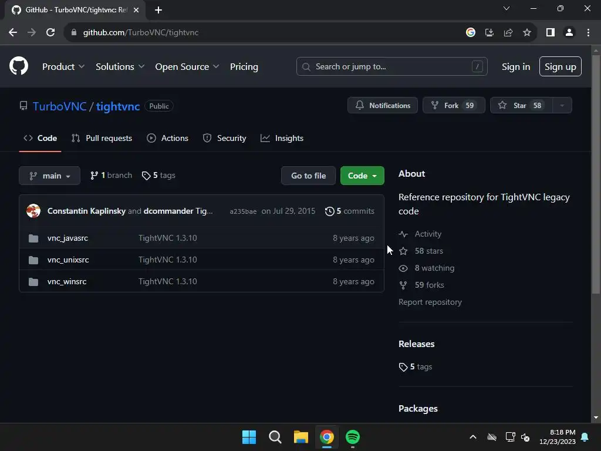The height and width of the screenshot is (451, 601).
Task: Click the install app icon in address bar
Action: pos(489,33)
